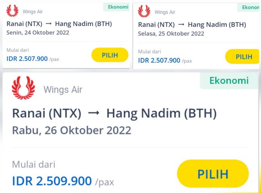Open the Ranai to Hang Nadim route on Senin card
Screen dimensions: 261x193
pyautogui.click(x=59, y=24)
